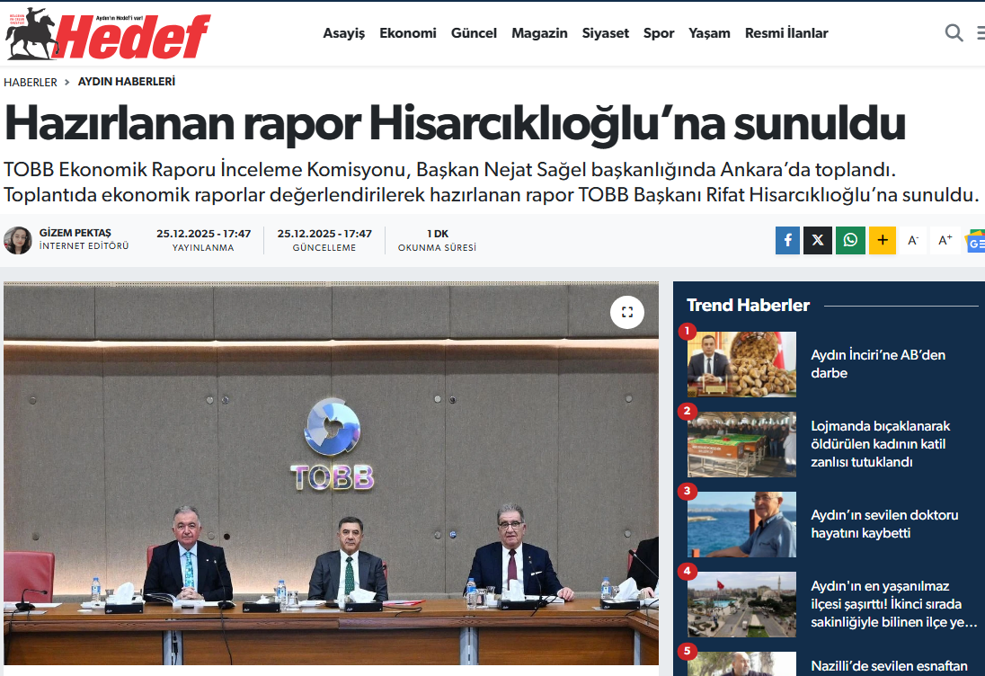Viewport: 985px width, 676px height.
Task: Open trend story Aydın İnciri'ne AB'den darbe
Action: click(877, 364)
